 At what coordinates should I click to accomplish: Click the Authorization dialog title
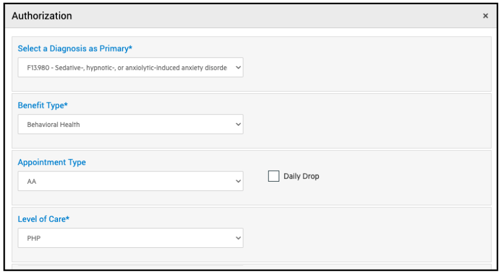42,16
